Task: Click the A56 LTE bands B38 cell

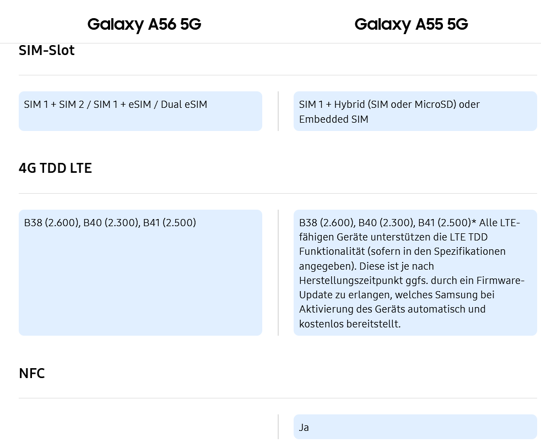Action: 140,272
